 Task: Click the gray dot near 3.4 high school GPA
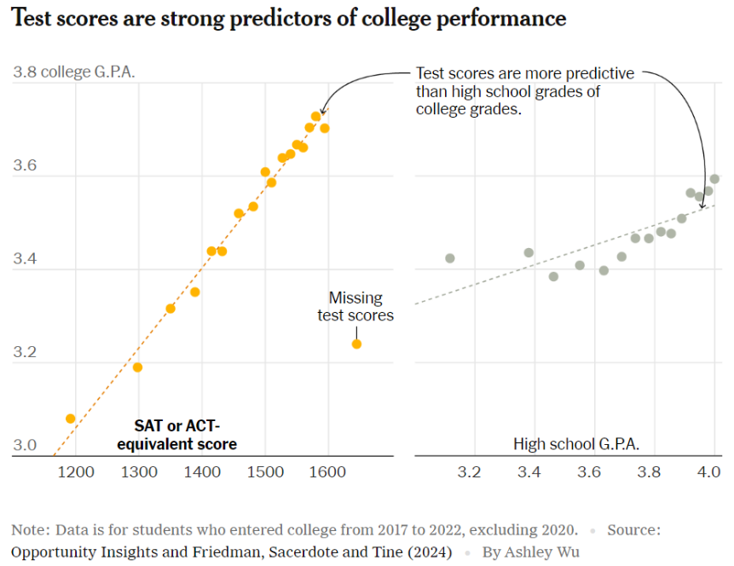tap(529, 253)
